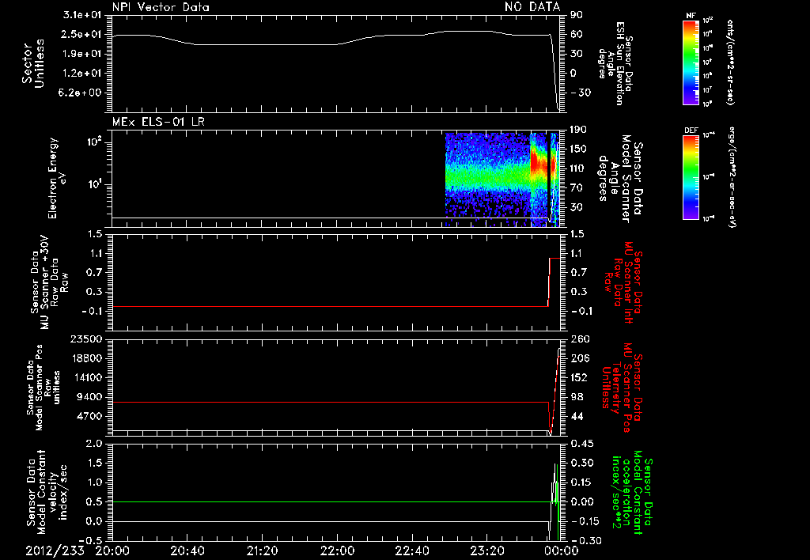Screen dimensions: 810x560
Task: Click the '20:00' time axis label
Action: (x=112, y=551)
